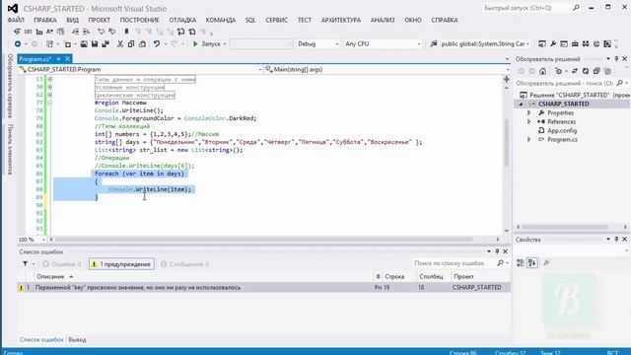The image size is (631, 355).
Task: Toggle the Ошибок 0 errors filter
Action: (x=61, y=264)
